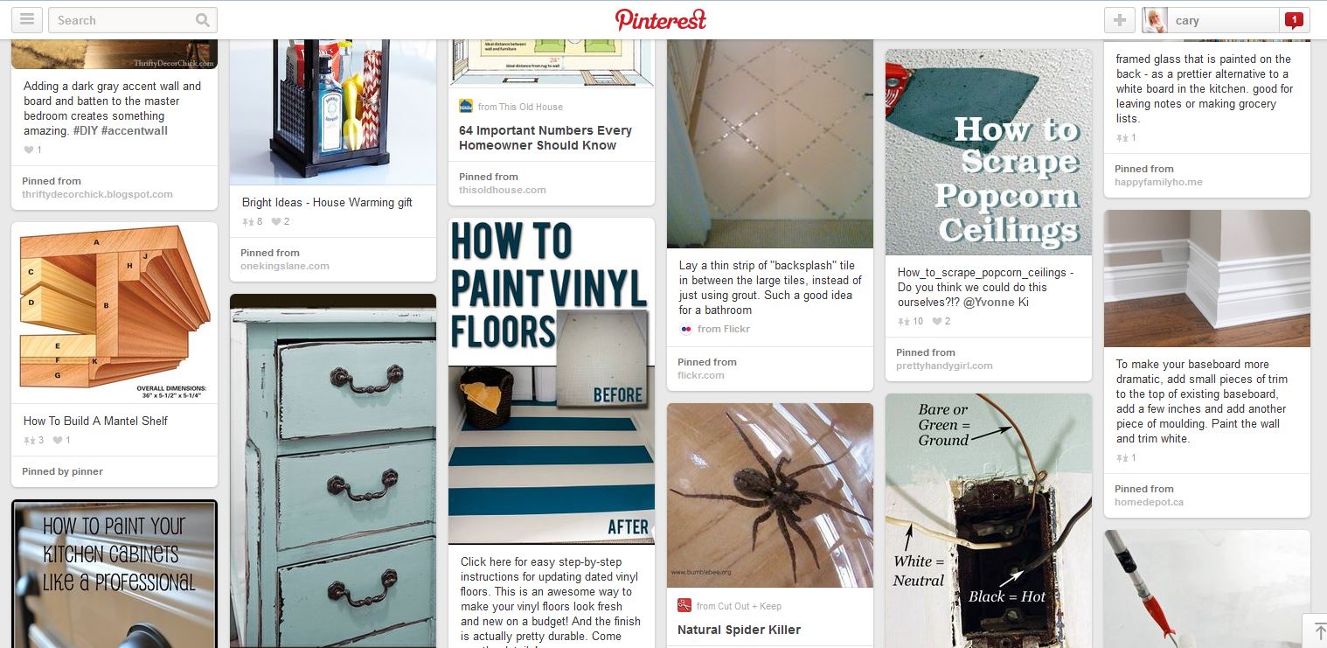Click the Cut Out + Keep source icon
1327x648 pixels.
685,606
